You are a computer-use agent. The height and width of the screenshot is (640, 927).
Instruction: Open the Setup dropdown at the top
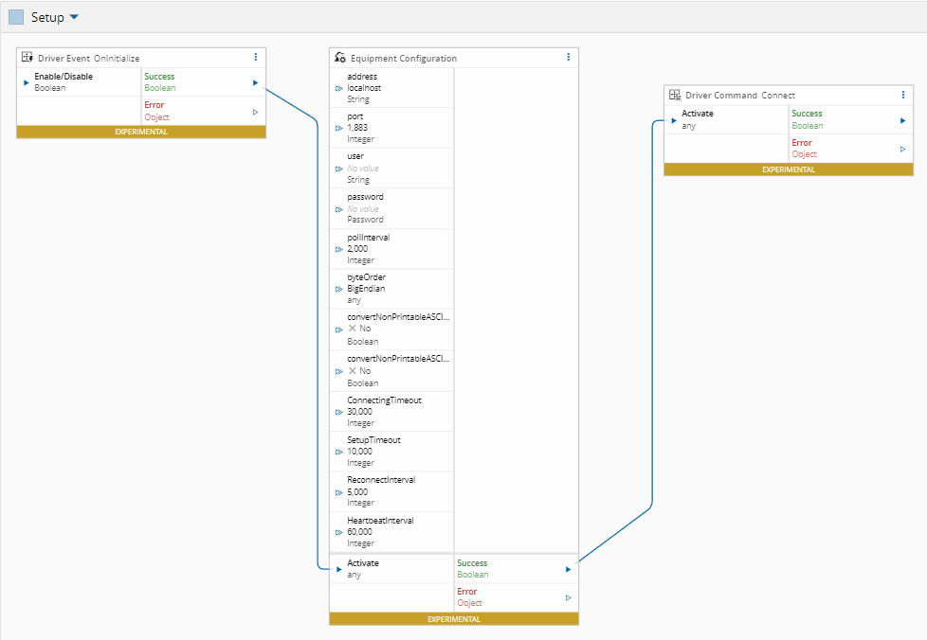click(73, 16)
